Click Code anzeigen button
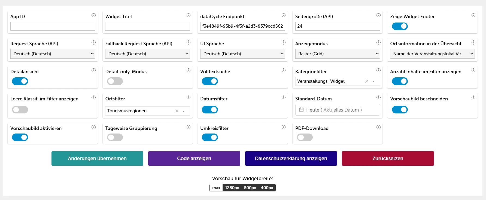This screenshot has width=486, height=200. [194, 158]
